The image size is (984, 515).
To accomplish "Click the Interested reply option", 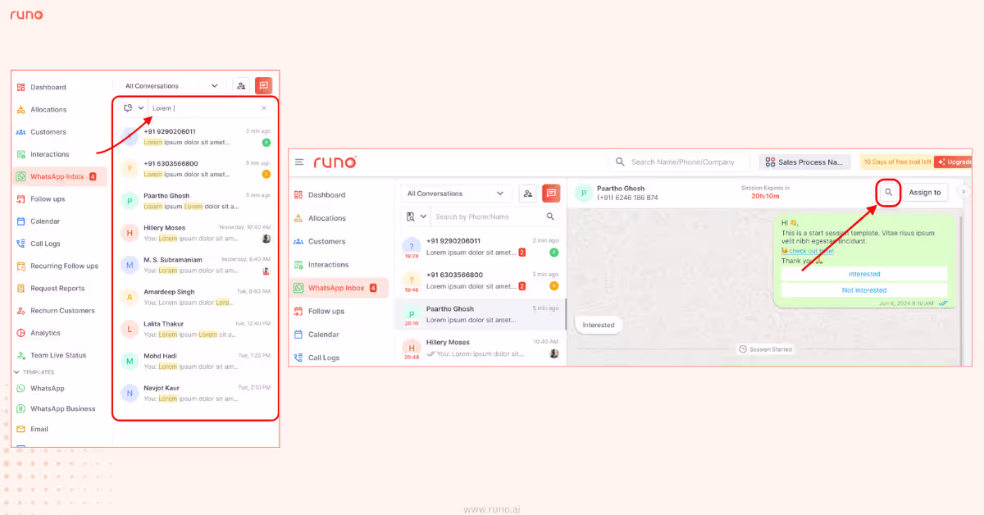I will pos(864,274).
